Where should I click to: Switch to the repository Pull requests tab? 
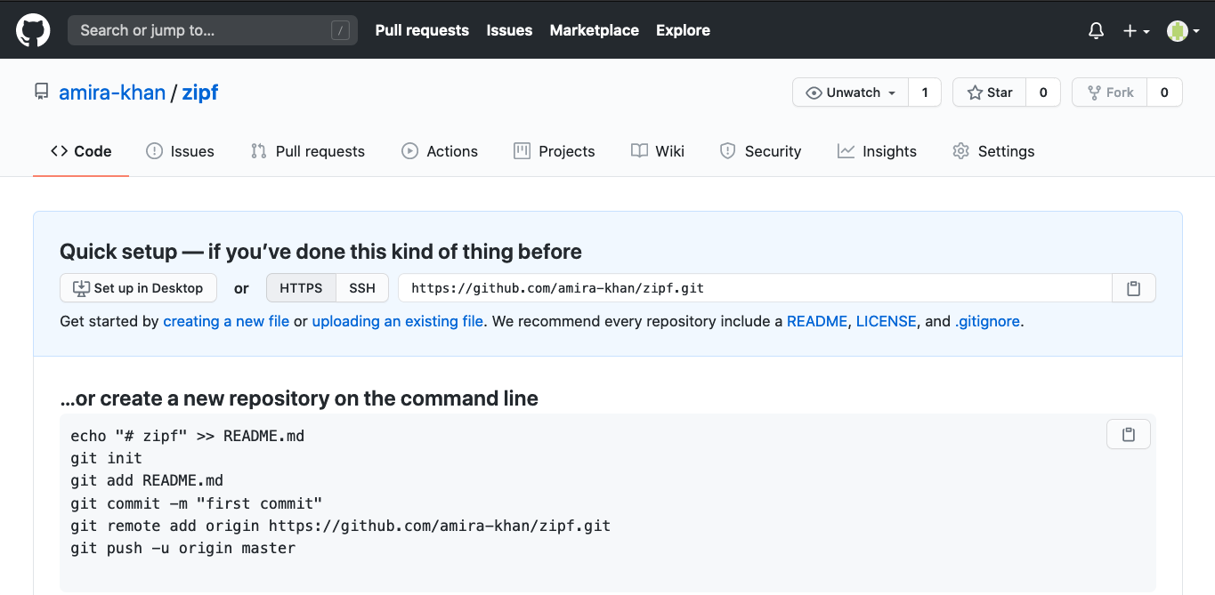click(x=308, y=151)
